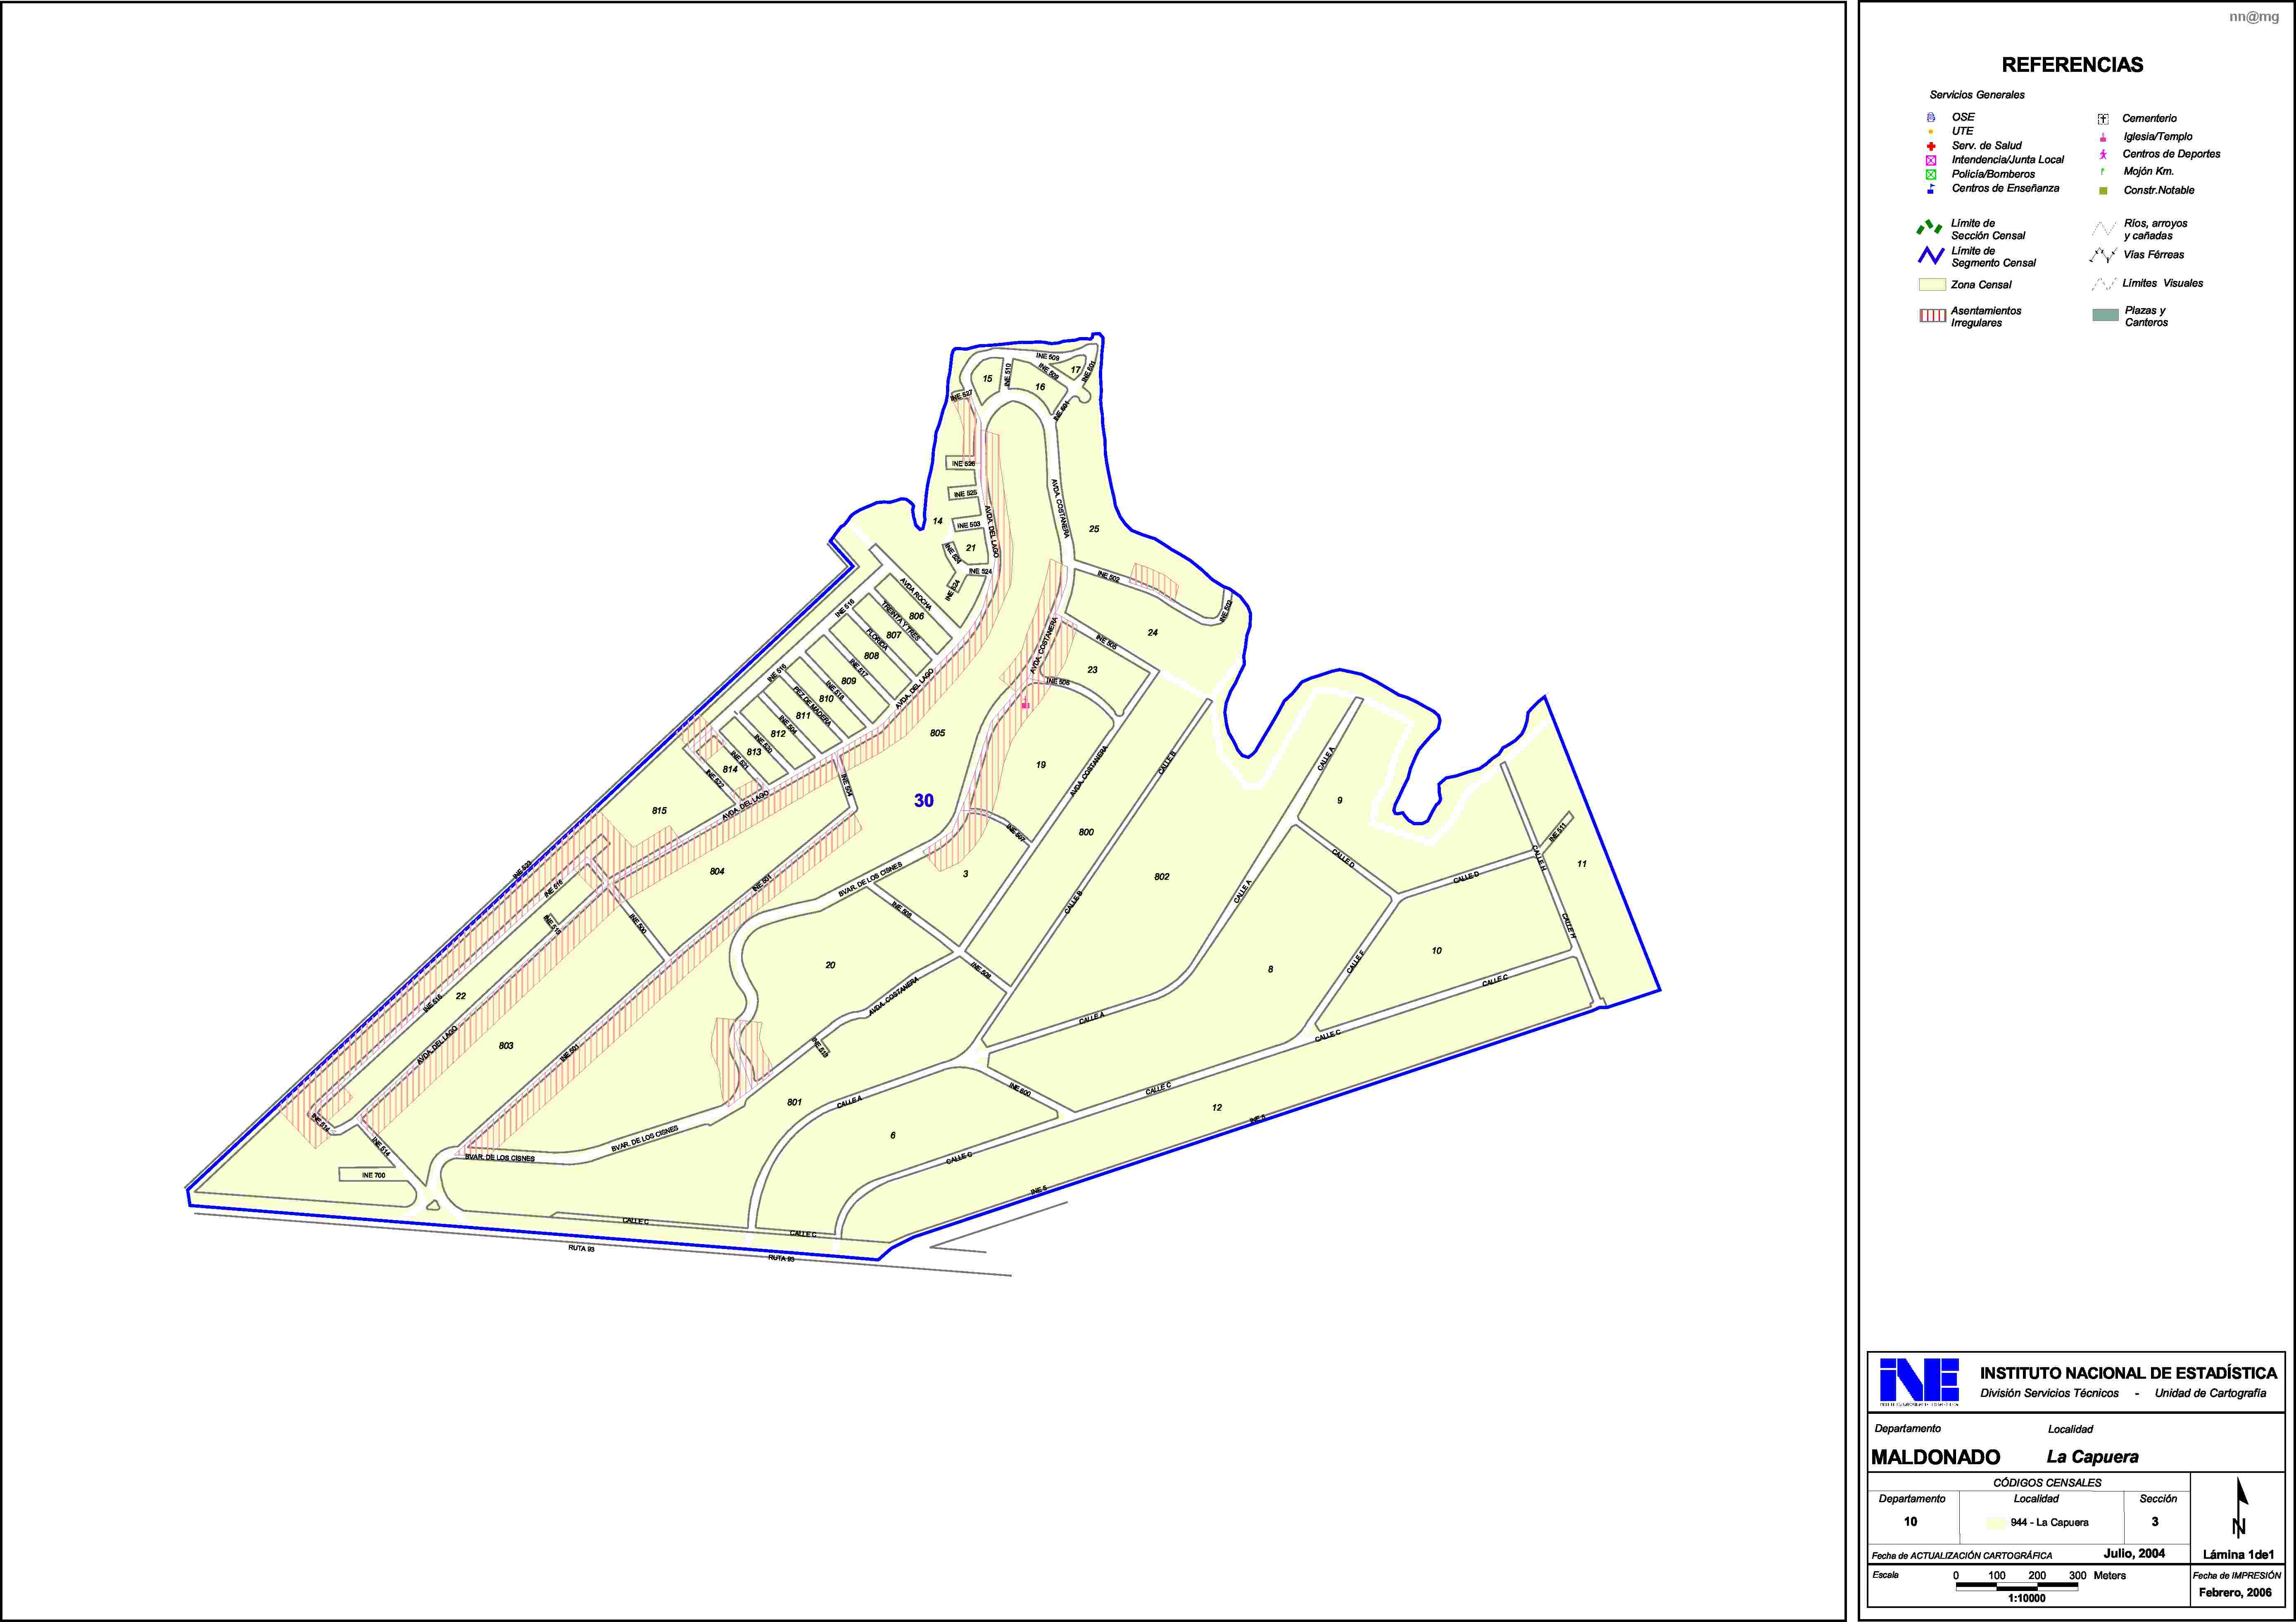Viewport: 2296px width, 1622px height.
Task: Click the Mojón Km. legend marker
Action: pyautogui.click(x=2103, y=171)
